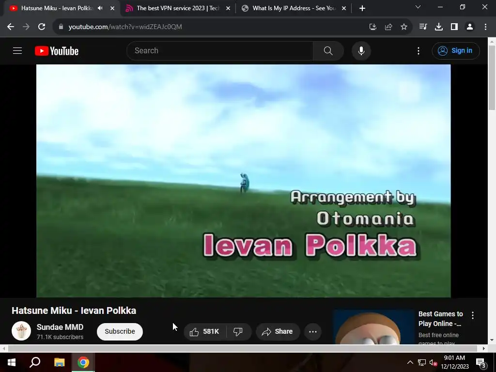Open the Best Games ad thumbnail
The height and width of the screenshot is (372, 496).
(373, 327)
